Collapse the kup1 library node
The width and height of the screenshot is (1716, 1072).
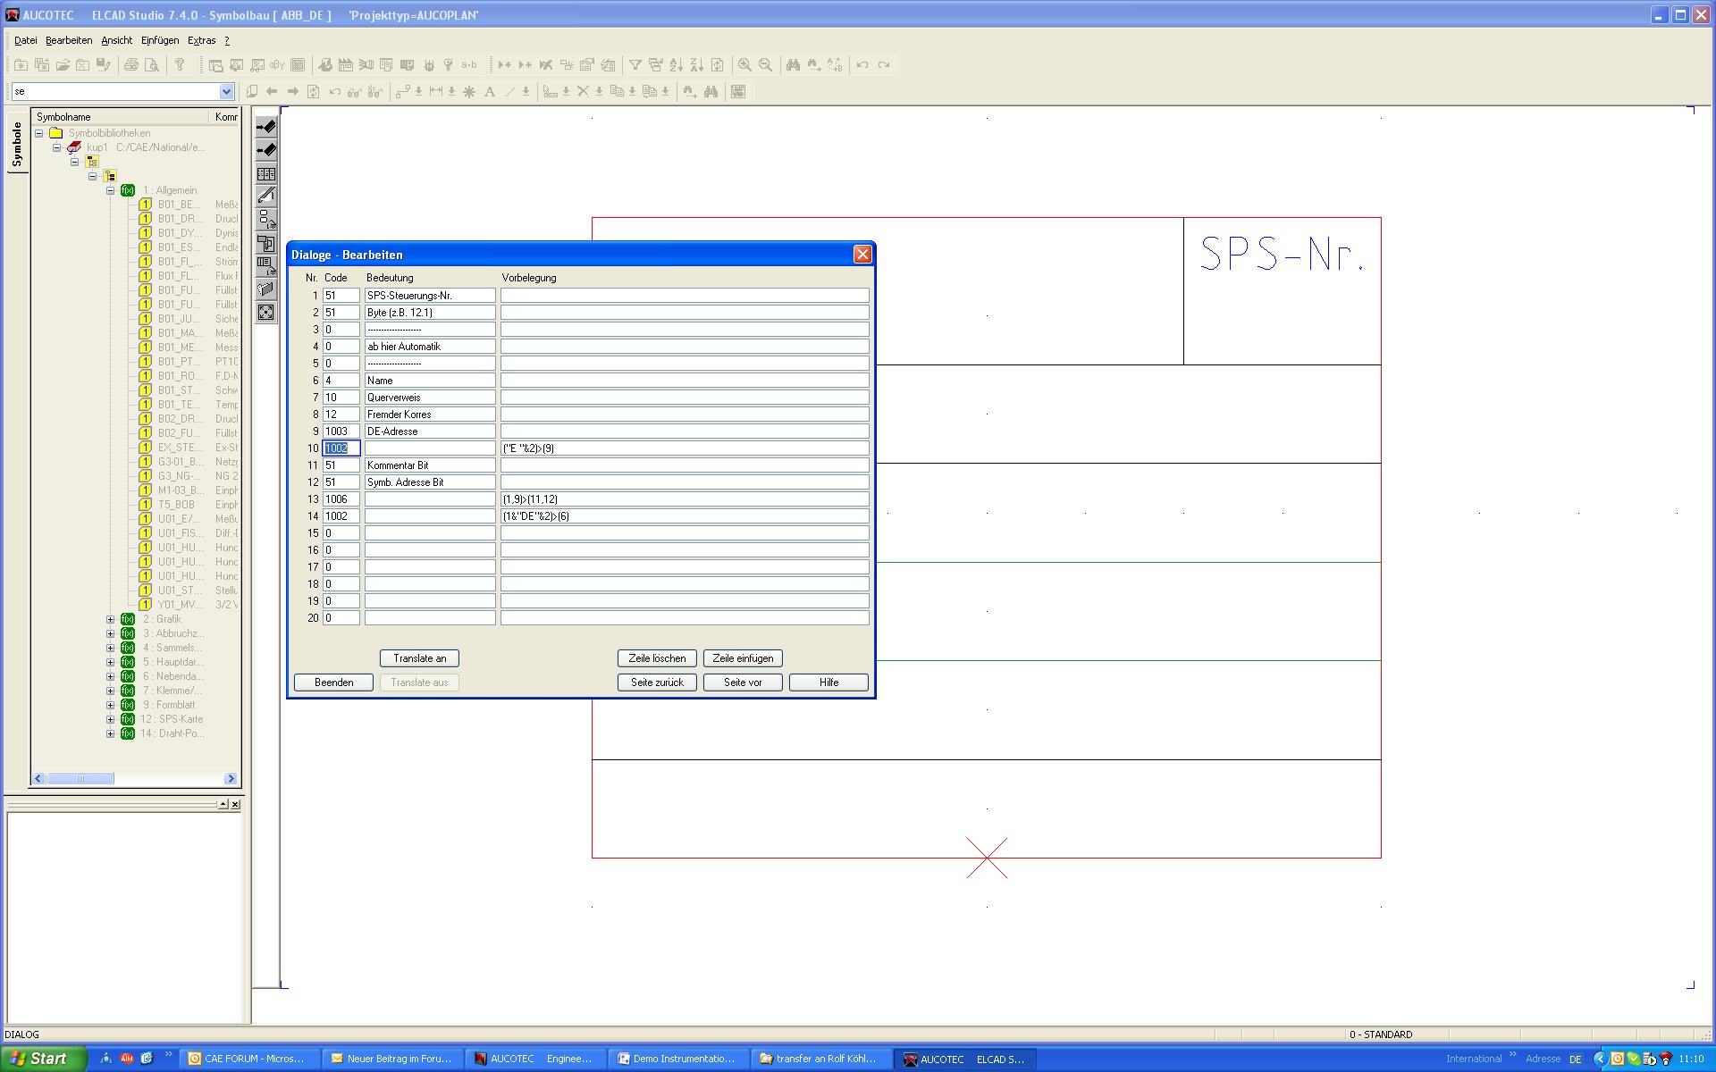pyautogui.click(x=57, y=147)
